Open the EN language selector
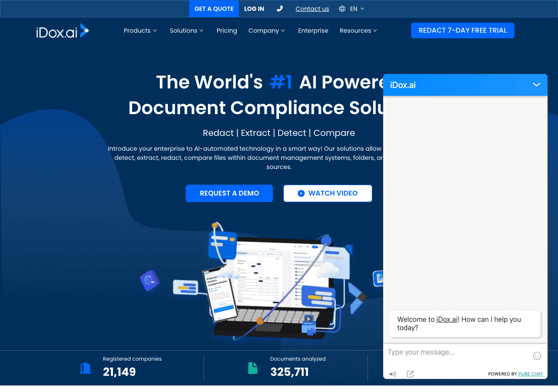 coord(357,9)
